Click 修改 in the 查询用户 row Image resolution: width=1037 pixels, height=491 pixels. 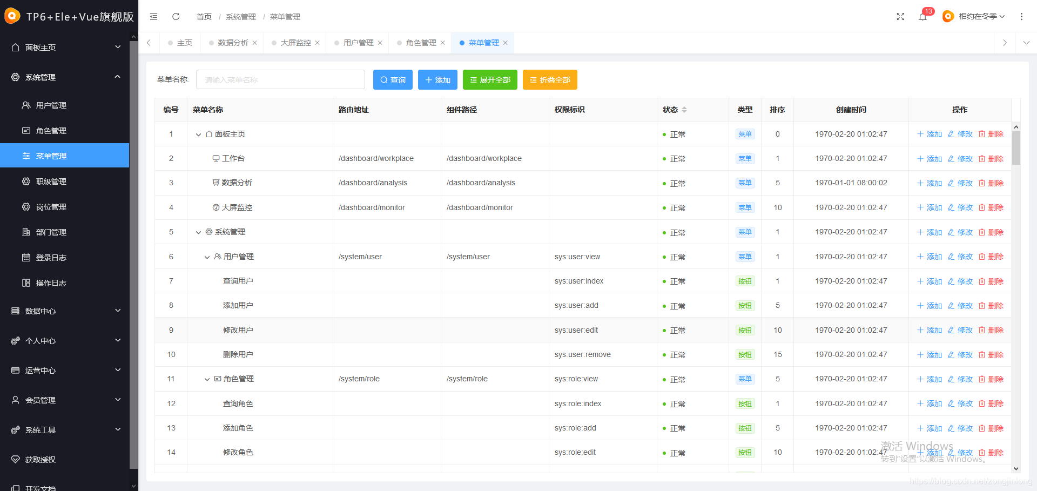point(960,281)
